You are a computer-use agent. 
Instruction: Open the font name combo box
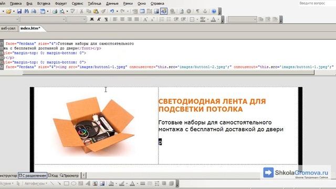pos(43,19)
